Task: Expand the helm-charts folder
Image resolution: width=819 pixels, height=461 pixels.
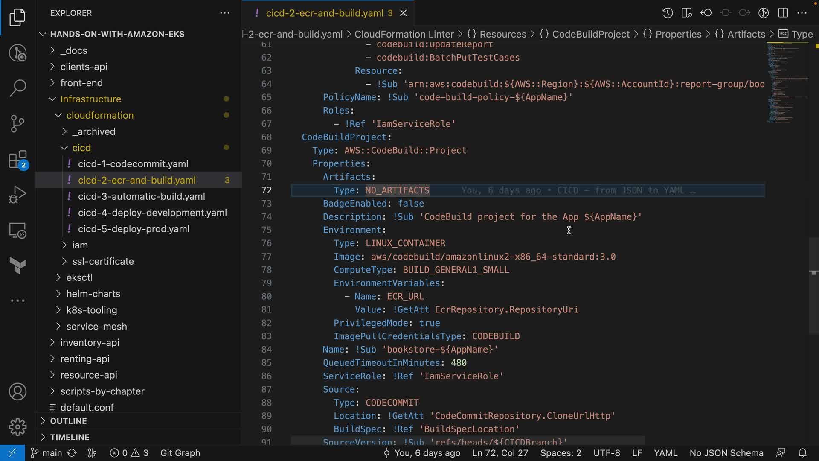Action: (93, 294)
